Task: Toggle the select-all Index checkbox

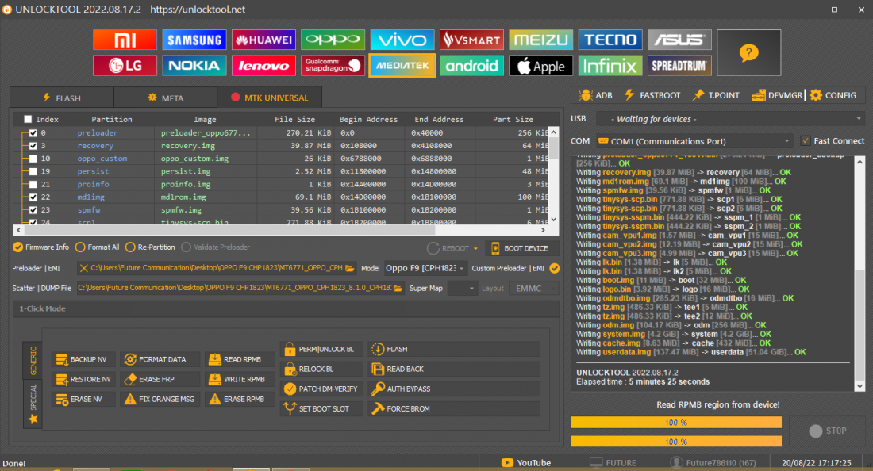Action: (28, 119)
